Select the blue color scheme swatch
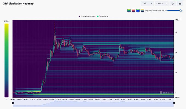 138,11
